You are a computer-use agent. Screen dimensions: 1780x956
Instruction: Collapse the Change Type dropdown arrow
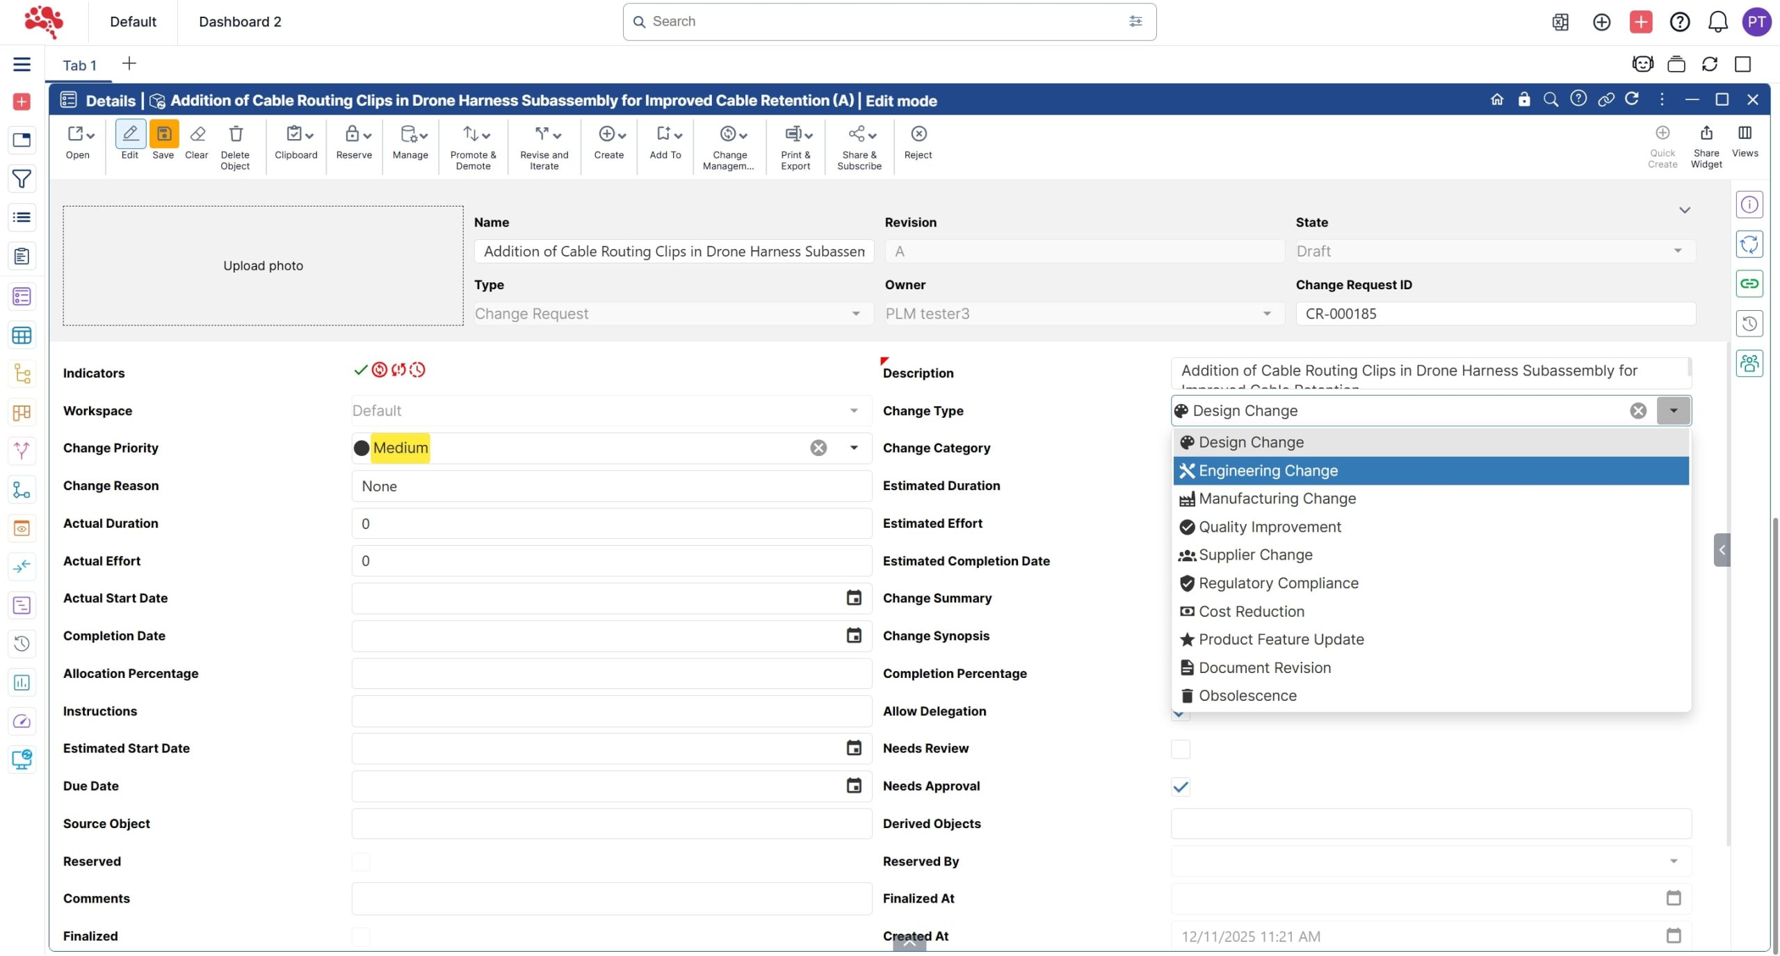pyautogui.click(x=1673, y=411)
